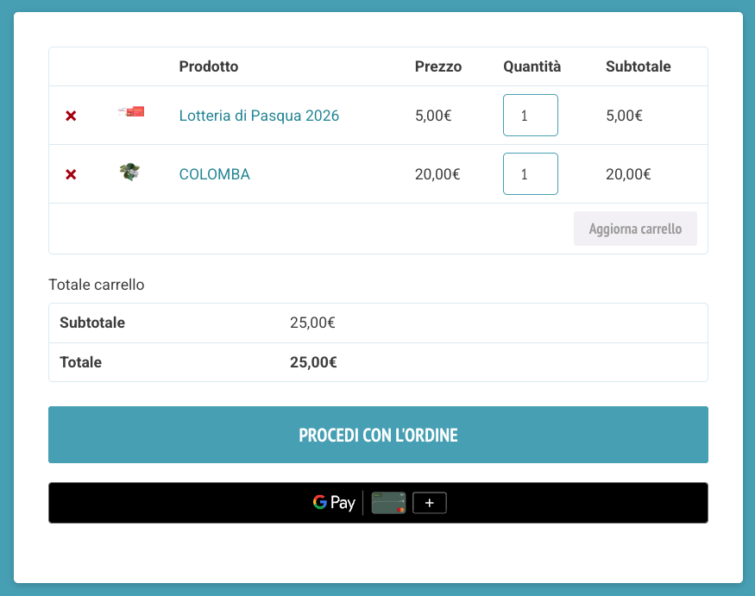This screenshot has width=755, height=596.
Task: Open Lotteria di Pasqua 2026 product link
Action: (259, 116)
